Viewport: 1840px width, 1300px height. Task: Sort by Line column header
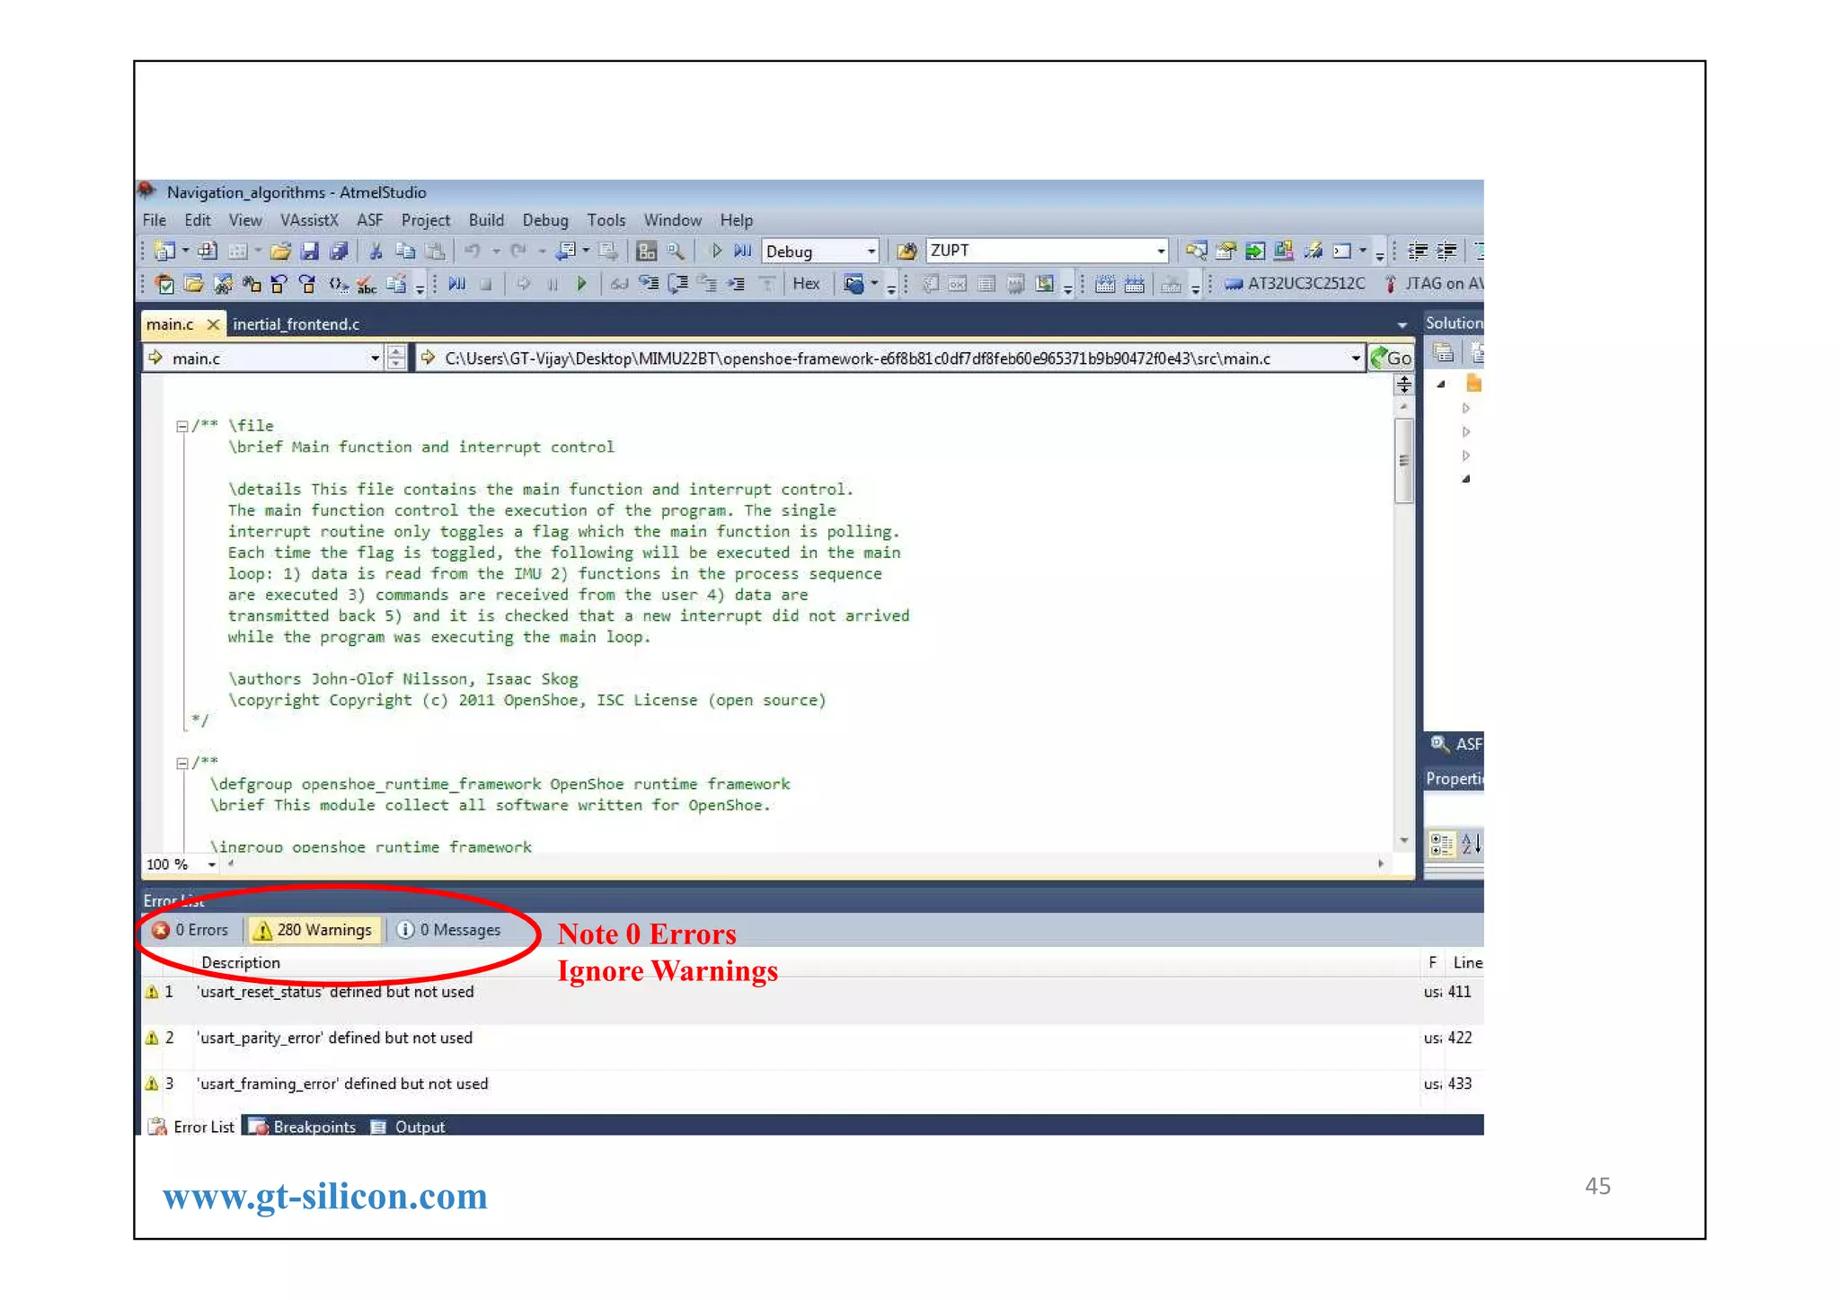point(1467,962)
